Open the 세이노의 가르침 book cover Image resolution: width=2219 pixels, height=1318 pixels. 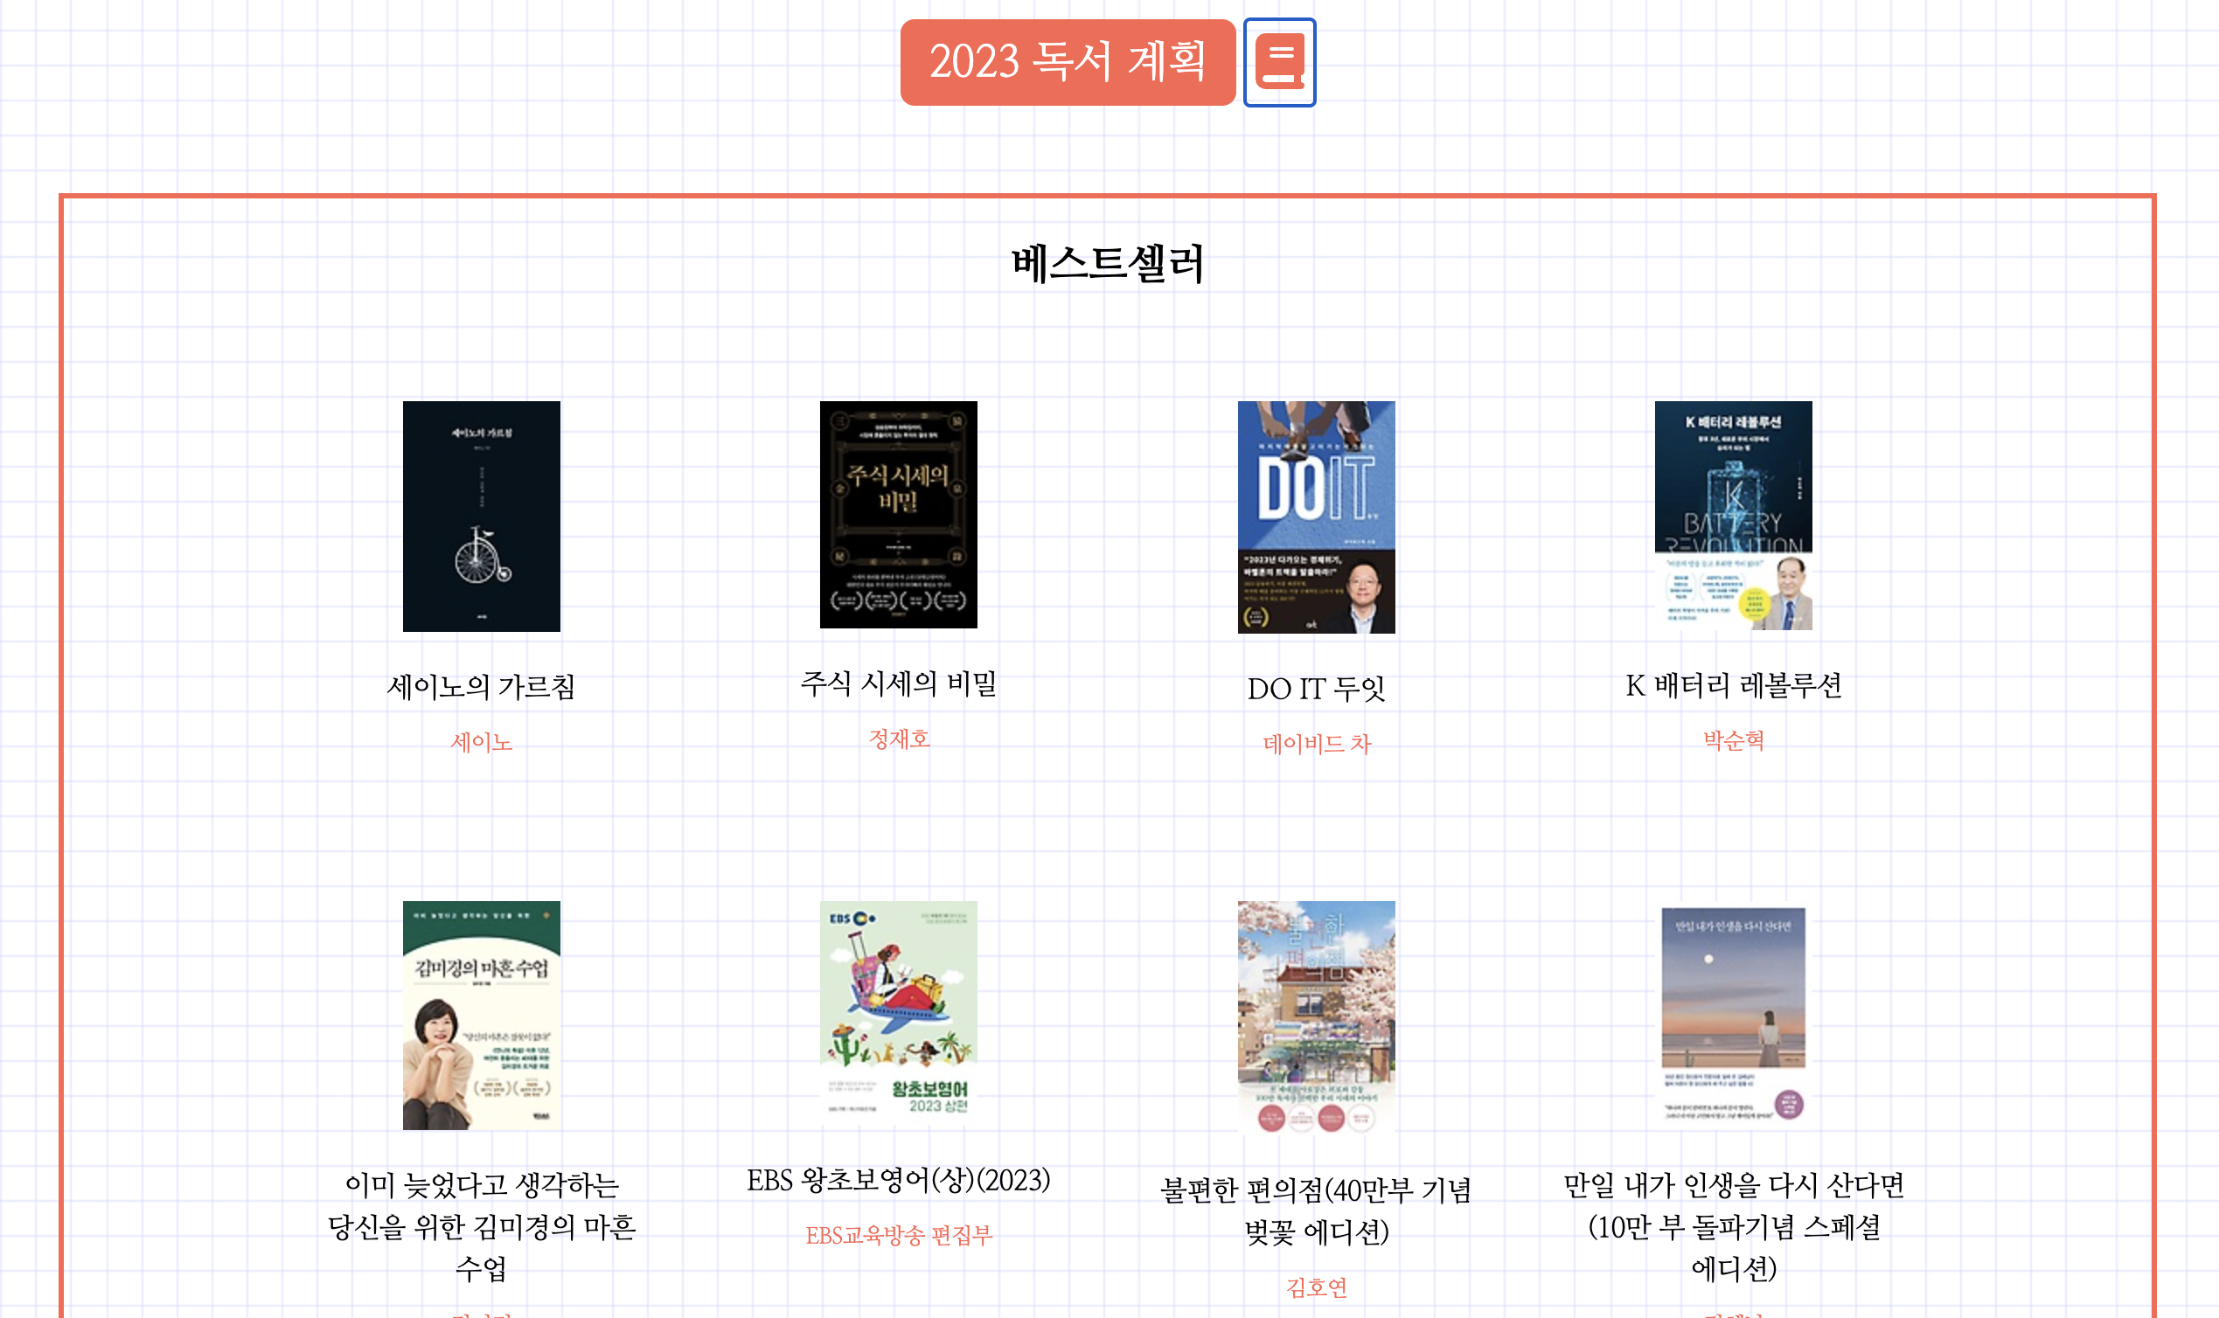[x=481, y=516]
